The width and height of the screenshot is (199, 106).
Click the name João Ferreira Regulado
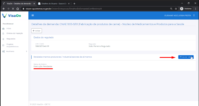(99, 46)
